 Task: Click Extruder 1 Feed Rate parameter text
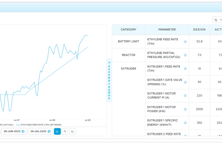click(x=164, y=68)
